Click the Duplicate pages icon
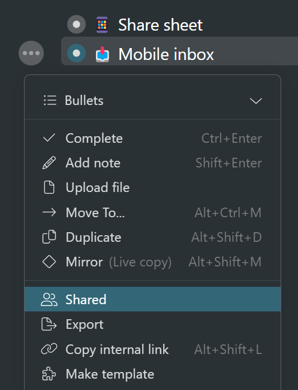 [49, 237]
